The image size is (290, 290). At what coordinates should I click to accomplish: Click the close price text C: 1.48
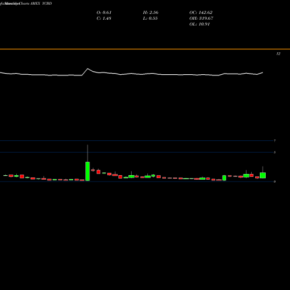[104, 19]
